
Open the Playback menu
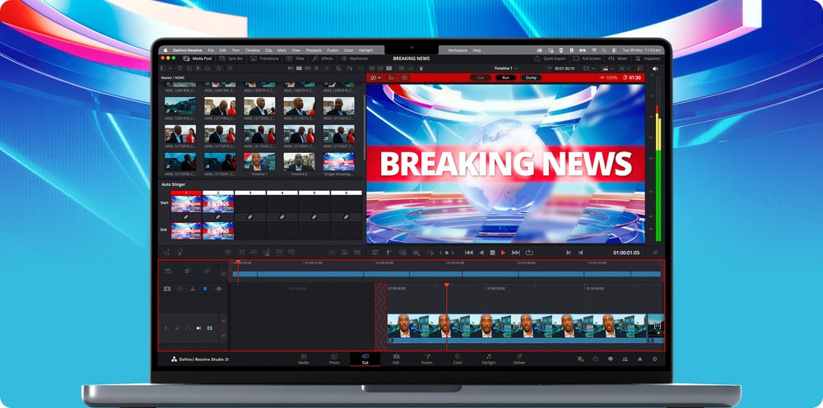(x=314, y=50)
